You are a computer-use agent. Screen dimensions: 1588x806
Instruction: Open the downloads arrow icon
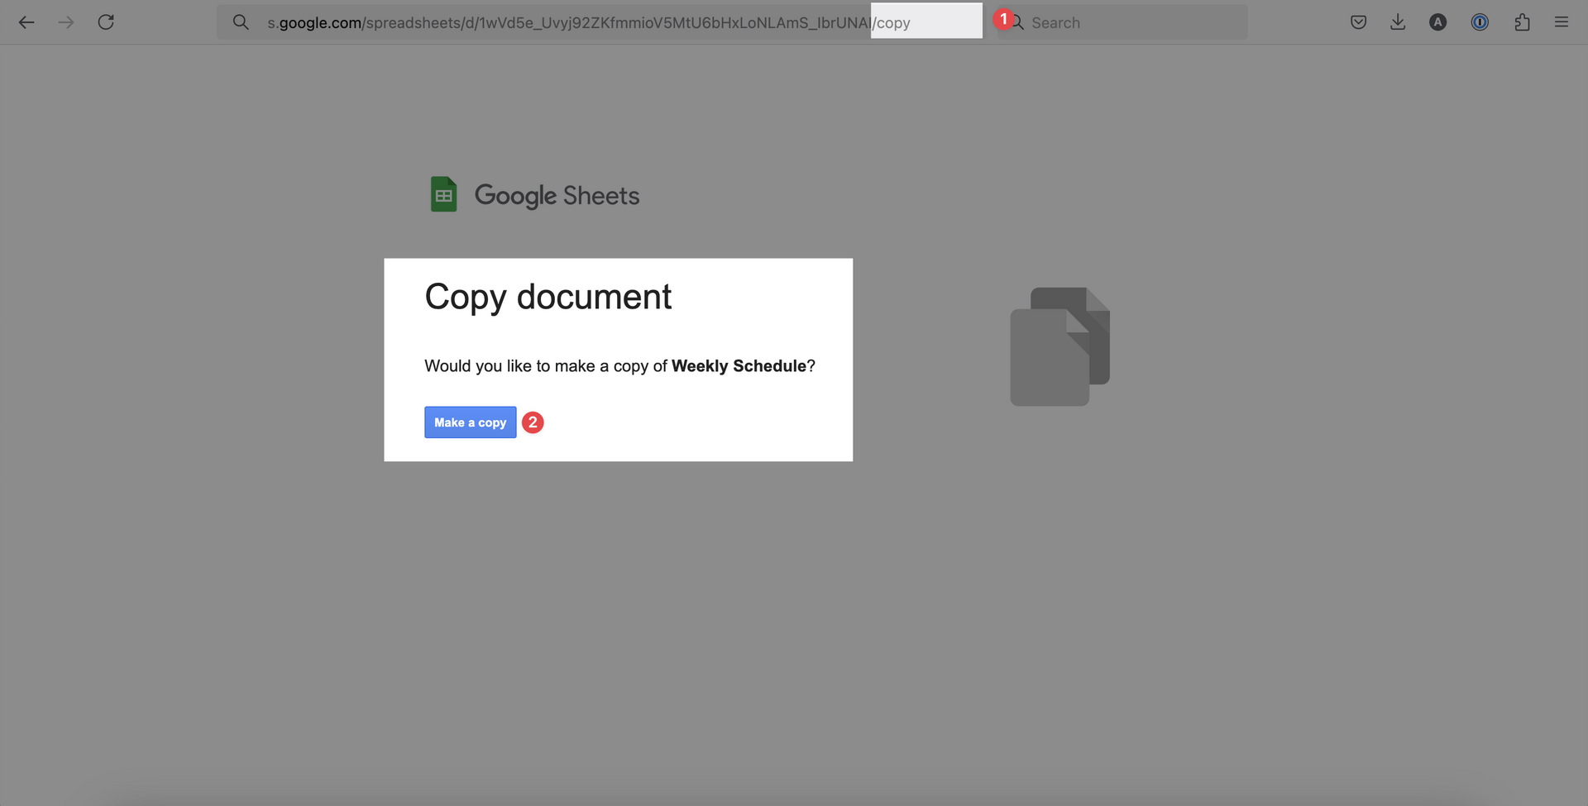(1398, 22)
